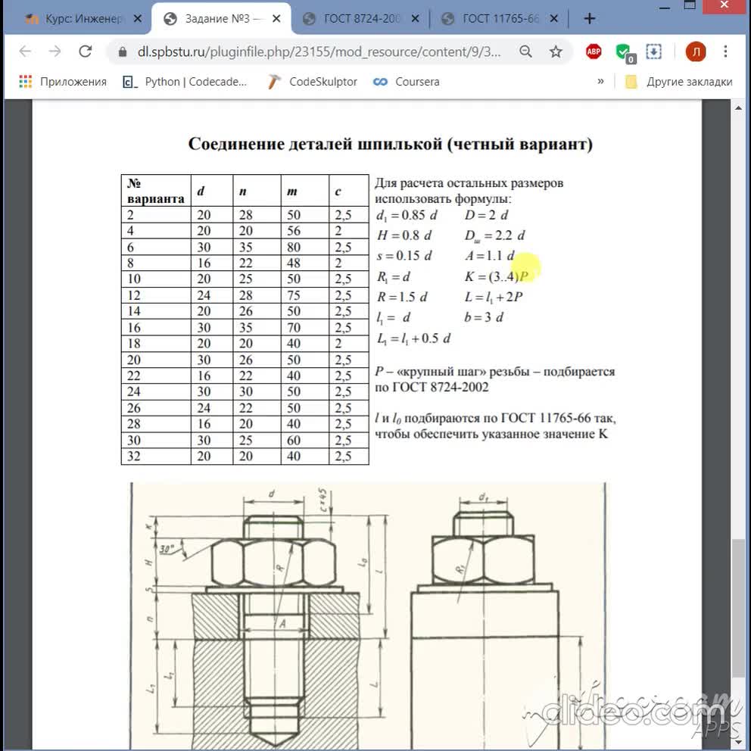The image size is (751, 751).
Task: Click variant 32 in the table
Action: click(156, 456)
